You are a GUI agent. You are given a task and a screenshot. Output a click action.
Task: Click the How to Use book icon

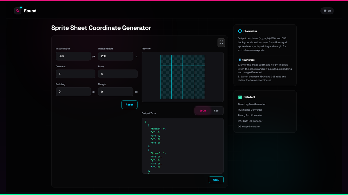[240, 60]
